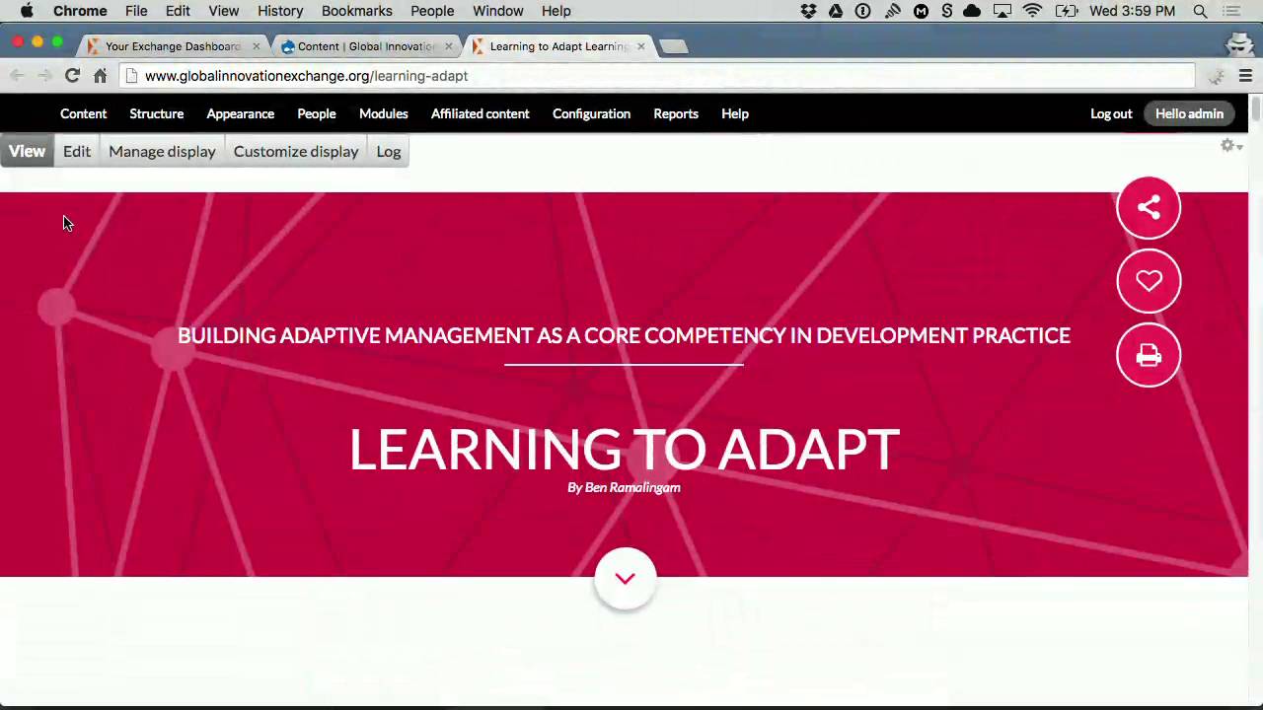Open the Apple menu
1263x710 pixels.
pyautogui.click(x=27, y=11)
